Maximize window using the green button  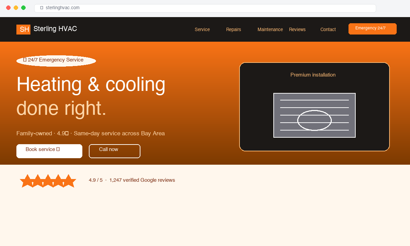click(24, 8)
